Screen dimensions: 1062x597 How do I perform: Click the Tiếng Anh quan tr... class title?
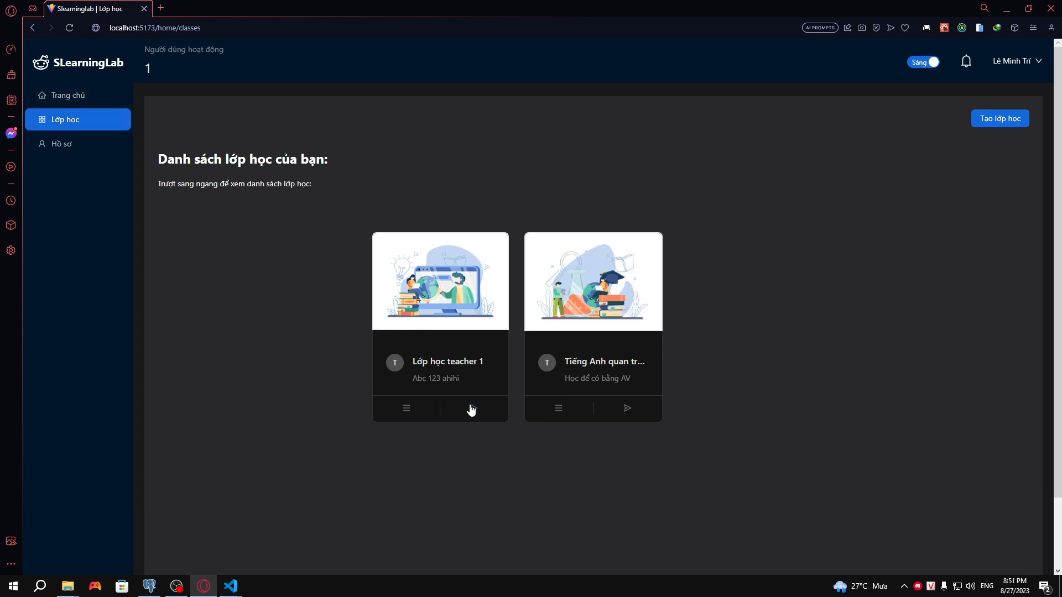coord(604,361)
